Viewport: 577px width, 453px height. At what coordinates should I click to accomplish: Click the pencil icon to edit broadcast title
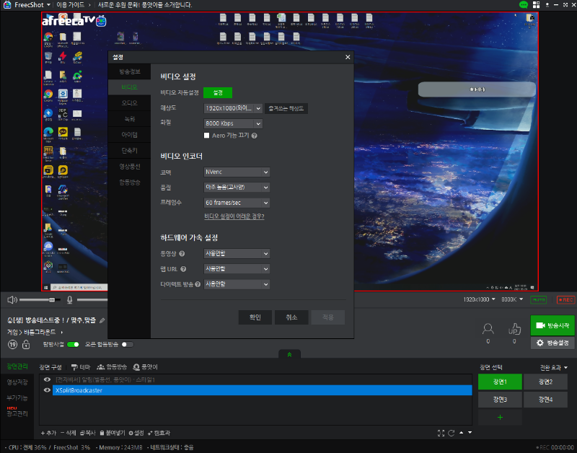[x=102, y=320]
